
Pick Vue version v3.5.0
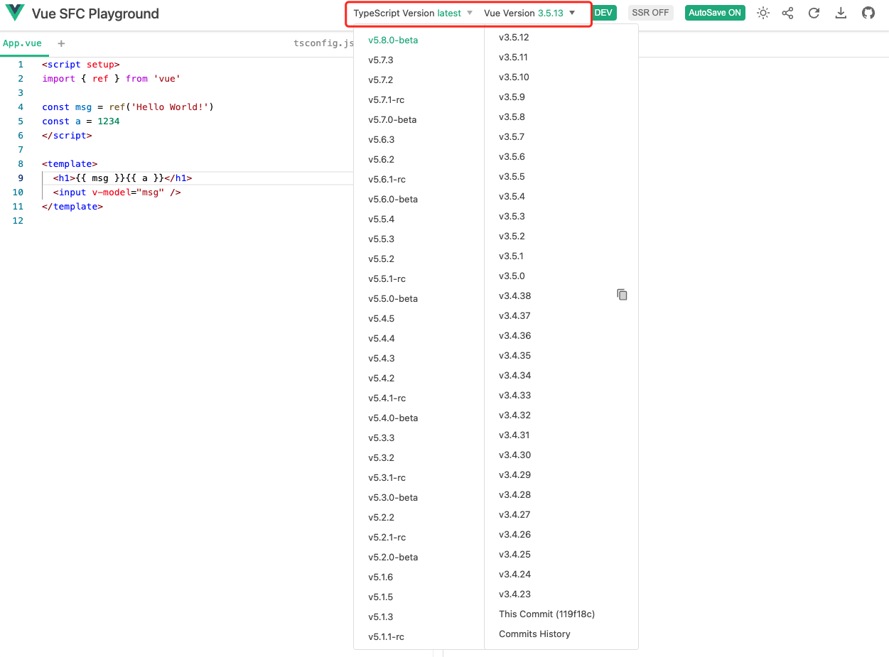click(512, 276)
